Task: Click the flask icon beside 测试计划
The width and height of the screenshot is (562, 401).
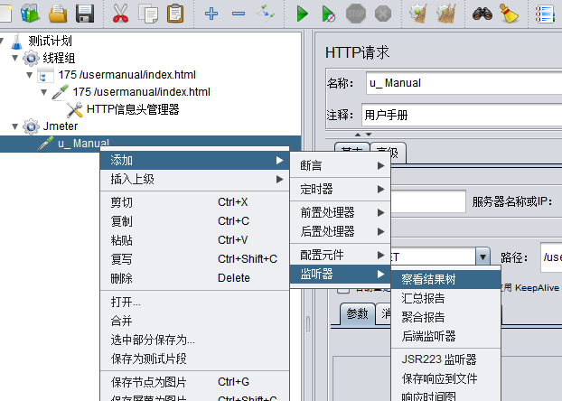Action: pos(16,41)
